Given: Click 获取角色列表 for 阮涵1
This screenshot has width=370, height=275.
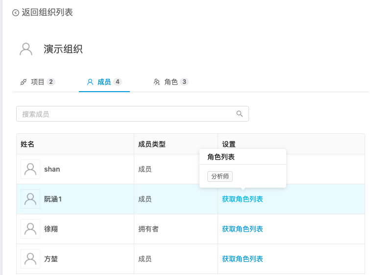Looking at the screenshot, I should click(x=242, y=199).
